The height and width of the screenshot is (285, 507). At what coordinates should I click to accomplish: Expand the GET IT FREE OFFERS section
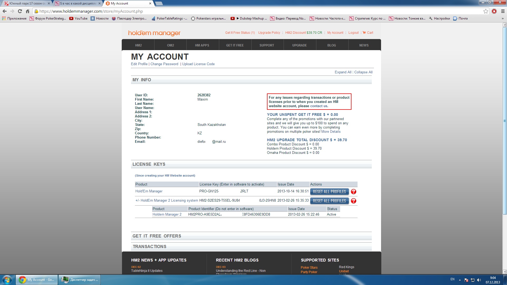coord(157,236)
